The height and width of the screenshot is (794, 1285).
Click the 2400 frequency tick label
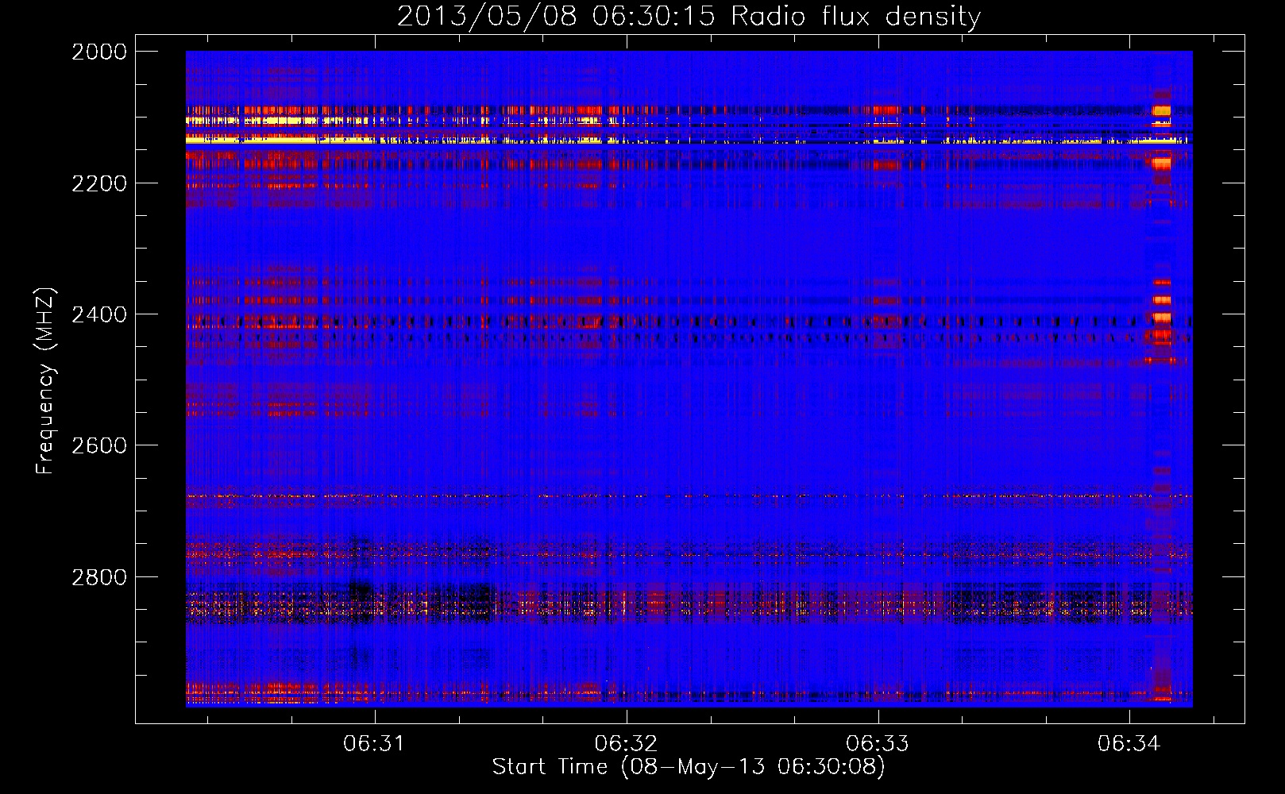coord(99,314)
